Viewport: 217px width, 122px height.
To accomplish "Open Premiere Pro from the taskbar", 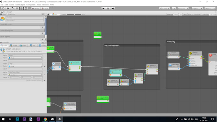I will tap(38, 119).
